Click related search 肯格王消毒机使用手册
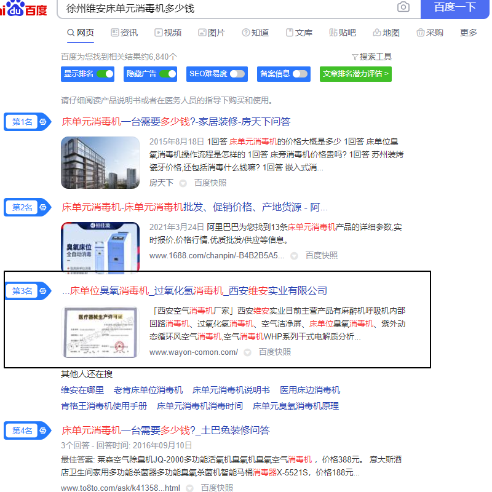The width and height of the screenshot is (492, 492). click(104, 407)
